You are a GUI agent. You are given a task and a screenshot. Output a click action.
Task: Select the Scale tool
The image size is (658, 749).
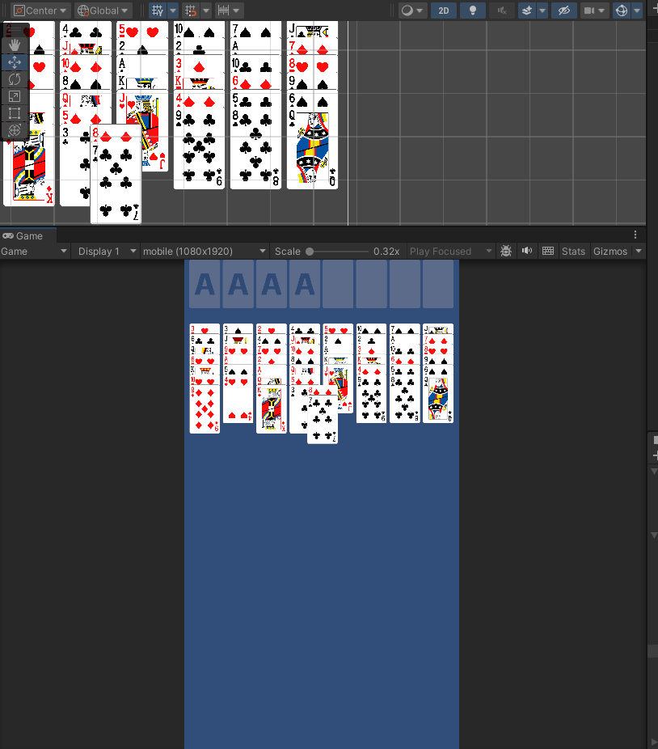[x=15, y=96]
